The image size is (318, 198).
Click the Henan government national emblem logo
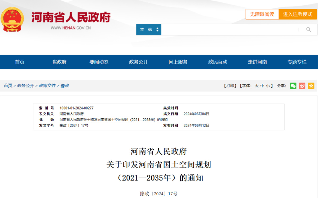(x=12, y=19)
